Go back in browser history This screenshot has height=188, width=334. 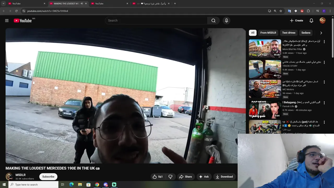click(4, 11)
